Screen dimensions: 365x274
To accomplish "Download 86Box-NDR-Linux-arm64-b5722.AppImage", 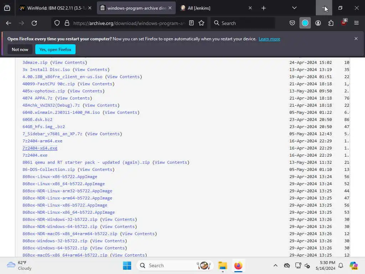I will point(67,198).
